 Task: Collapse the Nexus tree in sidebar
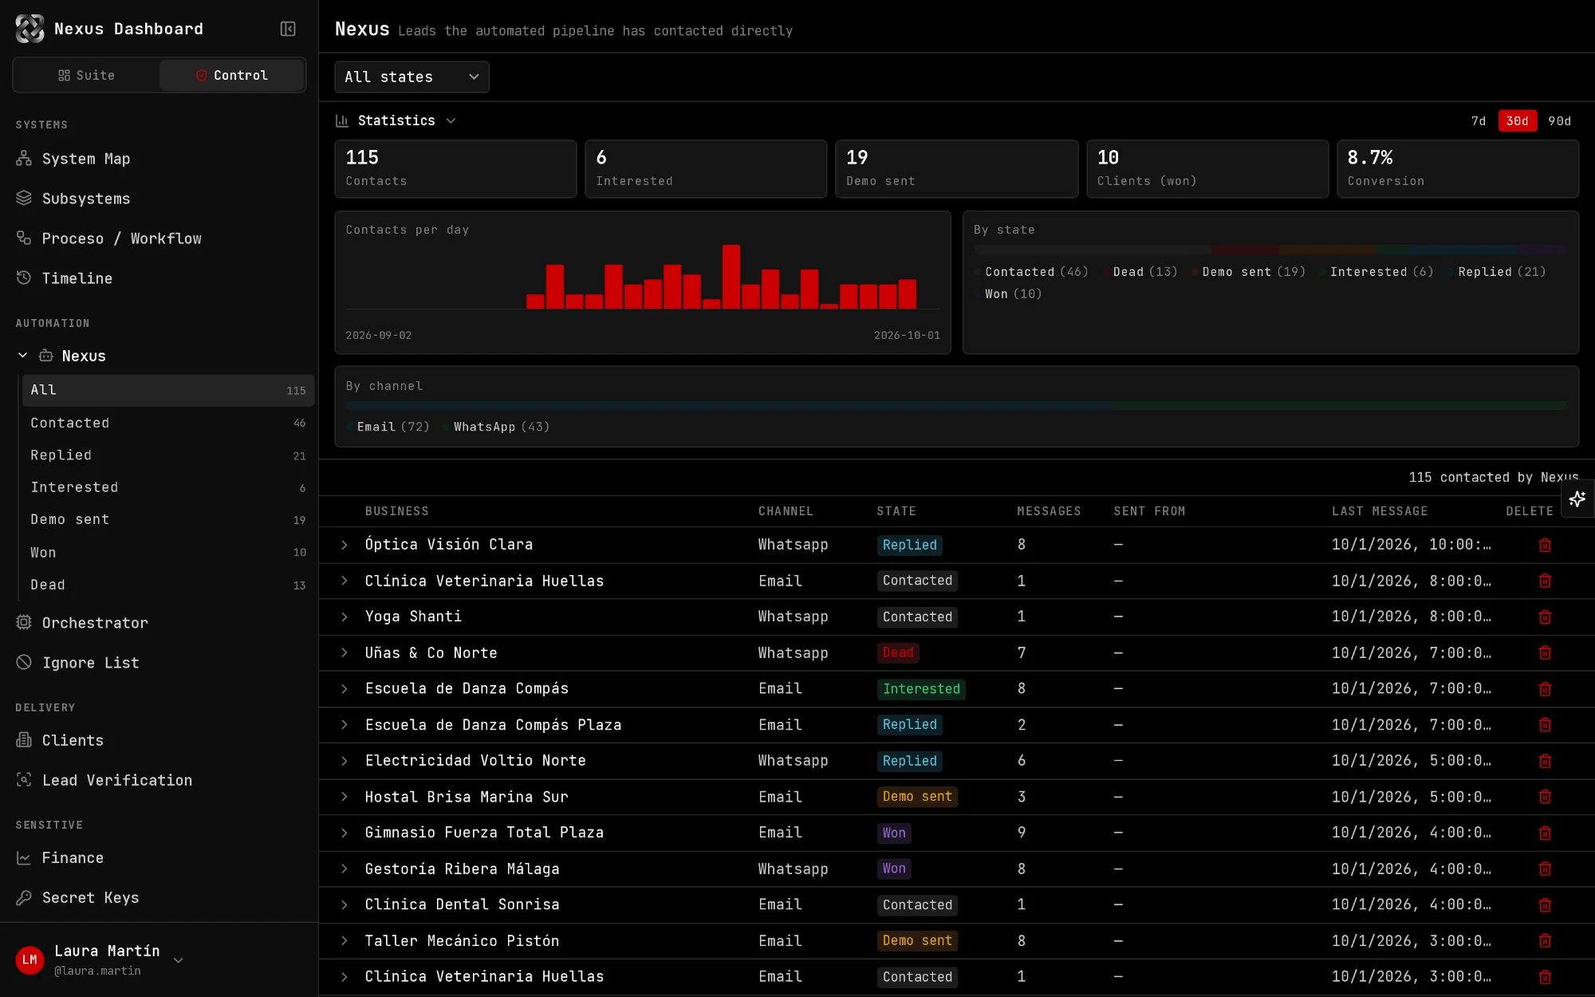point(22,356)
